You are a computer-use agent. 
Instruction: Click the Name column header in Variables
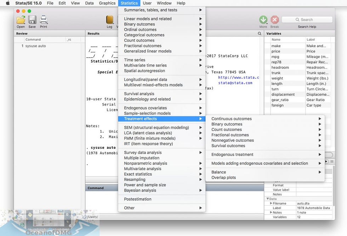click(x=288, y=40)
